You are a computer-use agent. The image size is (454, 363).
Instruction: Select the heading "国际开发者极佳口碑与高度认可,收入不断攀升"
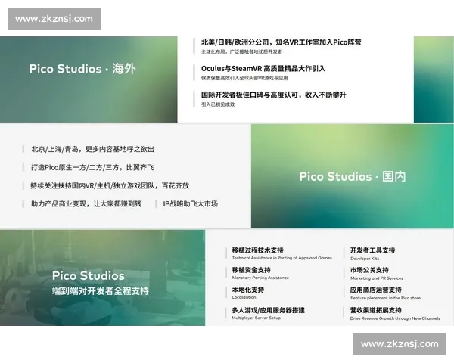[274, 95]
